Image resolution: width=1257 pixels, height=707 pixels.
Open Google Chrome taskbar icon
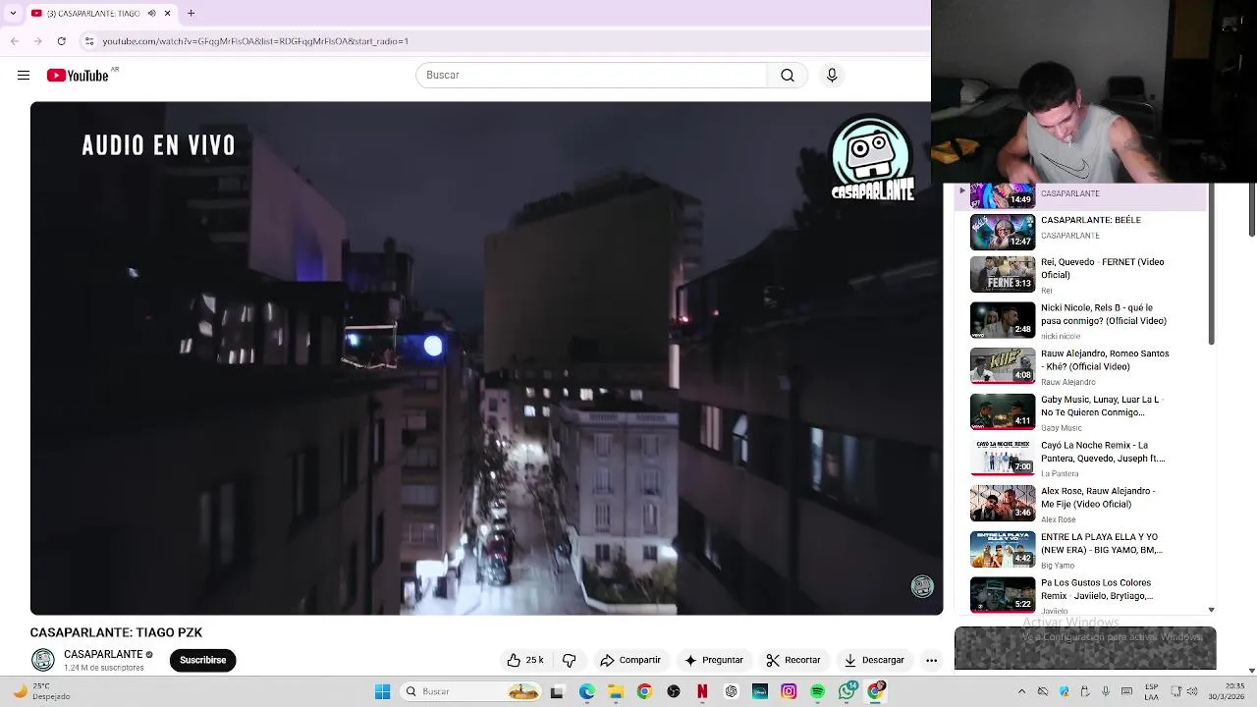(x=644, y=692)
